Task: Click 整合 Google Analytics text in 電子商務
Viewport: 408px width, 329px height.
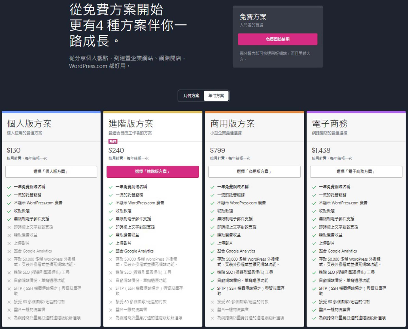Action: coord(338,251)
